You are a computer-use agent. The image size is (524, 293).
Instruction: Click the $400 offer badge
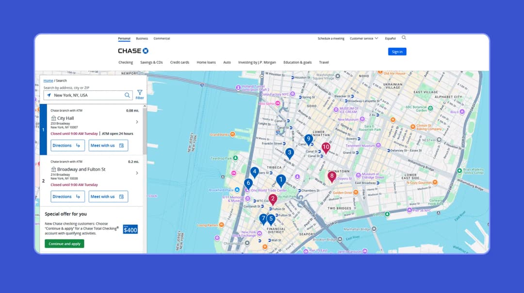pyautogui.click(x=130, y=229)
